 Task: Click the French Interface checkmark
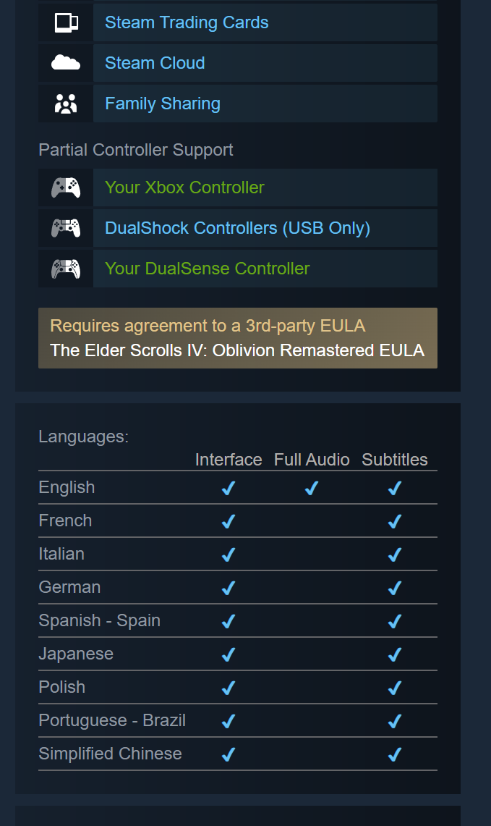(x=229, y=521)
